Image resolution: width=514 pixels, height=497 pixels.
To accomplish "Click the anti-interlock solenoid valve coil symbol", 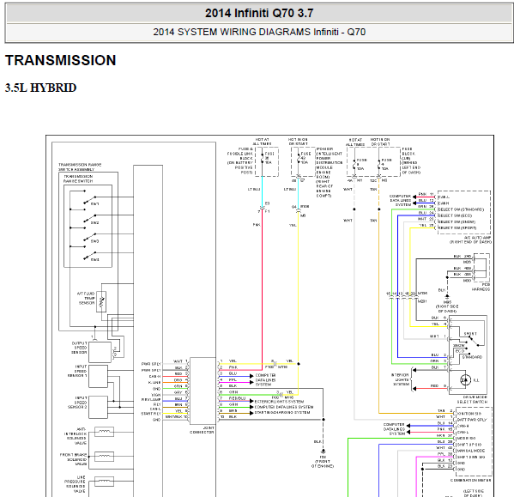I will pos(104,432).
